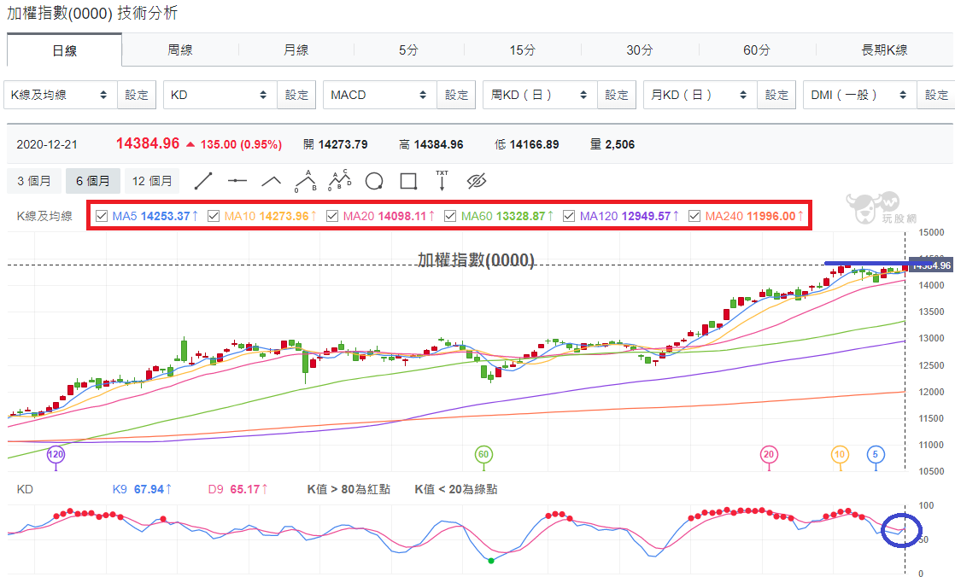
Task: Open the 周KD(日) indicator dropdown
Action: pos(540,95)
